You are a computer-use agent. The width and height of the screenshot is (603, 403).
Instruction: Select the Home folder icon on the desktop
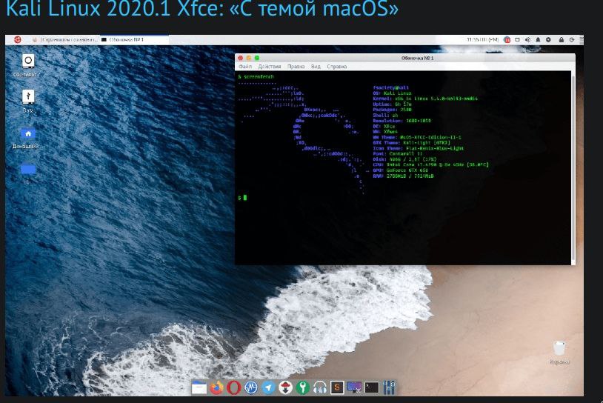click(x=28, y=133)
